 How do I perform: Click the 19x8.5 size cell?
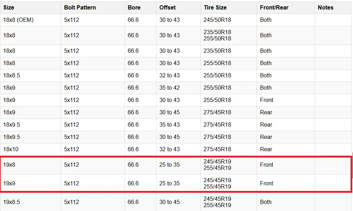pyautogui.click(x=12, y=202)
